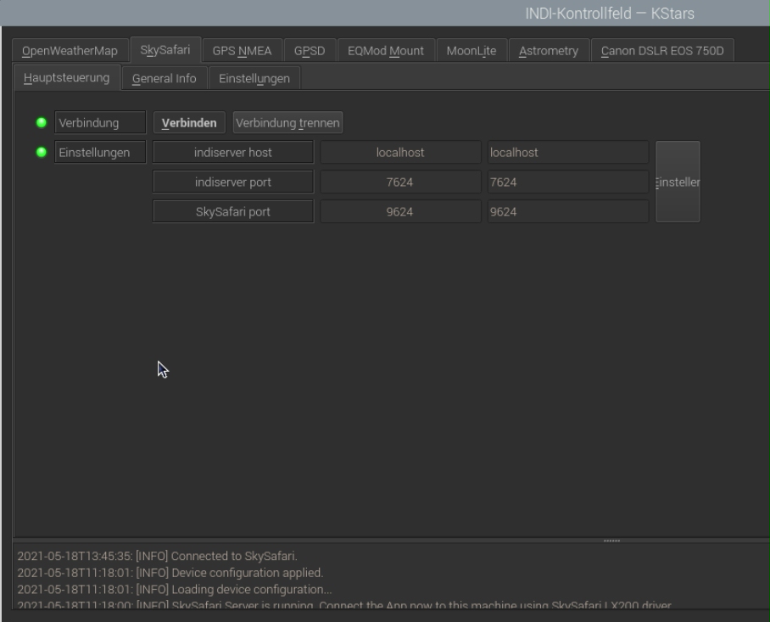Click the Connected to SkySafari log message
The image size is (770, 622).
(x=157, y=556)
